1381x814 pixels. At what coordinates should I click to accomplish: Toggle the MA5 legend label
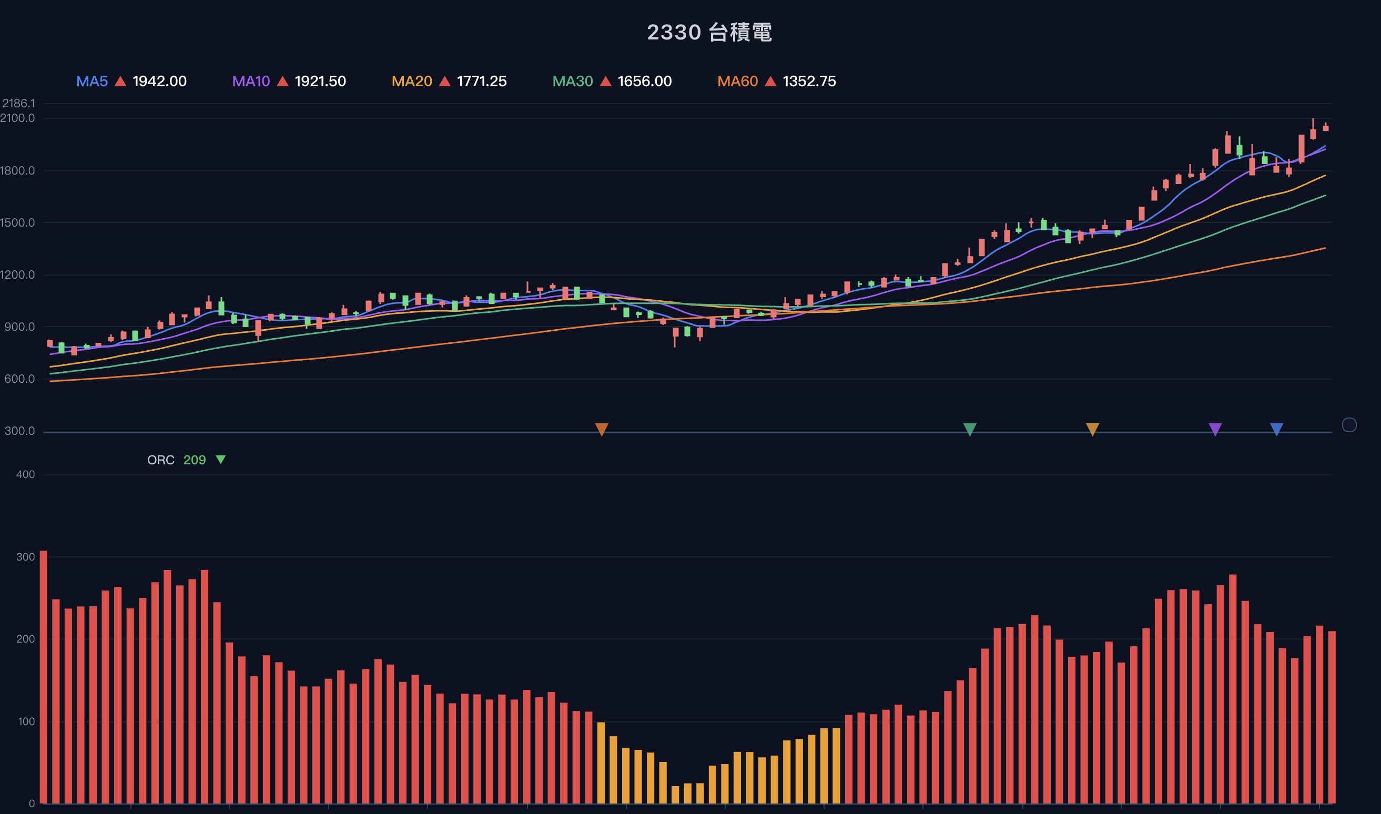[92, 82]
